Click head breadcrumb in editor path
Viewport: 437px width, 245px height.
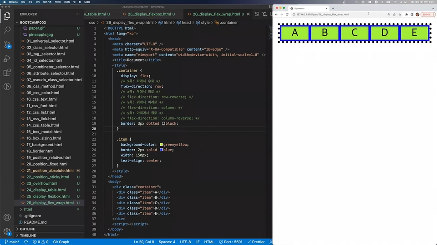[x=183, y=23]
